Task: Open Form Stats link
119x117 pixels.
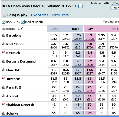Action: click(x=60, y=15)
